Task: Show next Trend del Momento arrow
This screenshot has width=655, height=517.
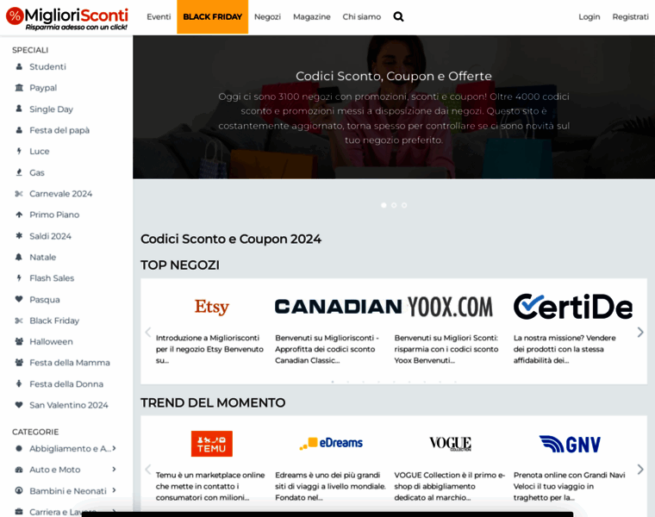Action: tap(640, 470)
